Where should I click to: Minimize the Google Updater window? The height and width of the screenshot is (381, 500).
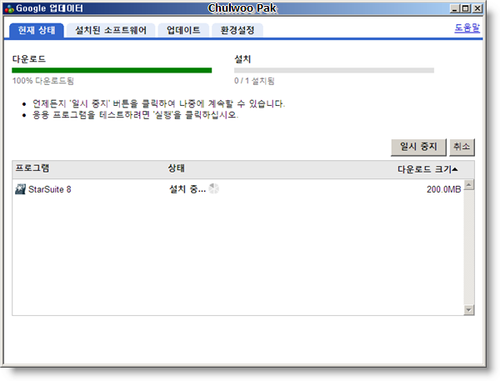(x=454, y=8)
